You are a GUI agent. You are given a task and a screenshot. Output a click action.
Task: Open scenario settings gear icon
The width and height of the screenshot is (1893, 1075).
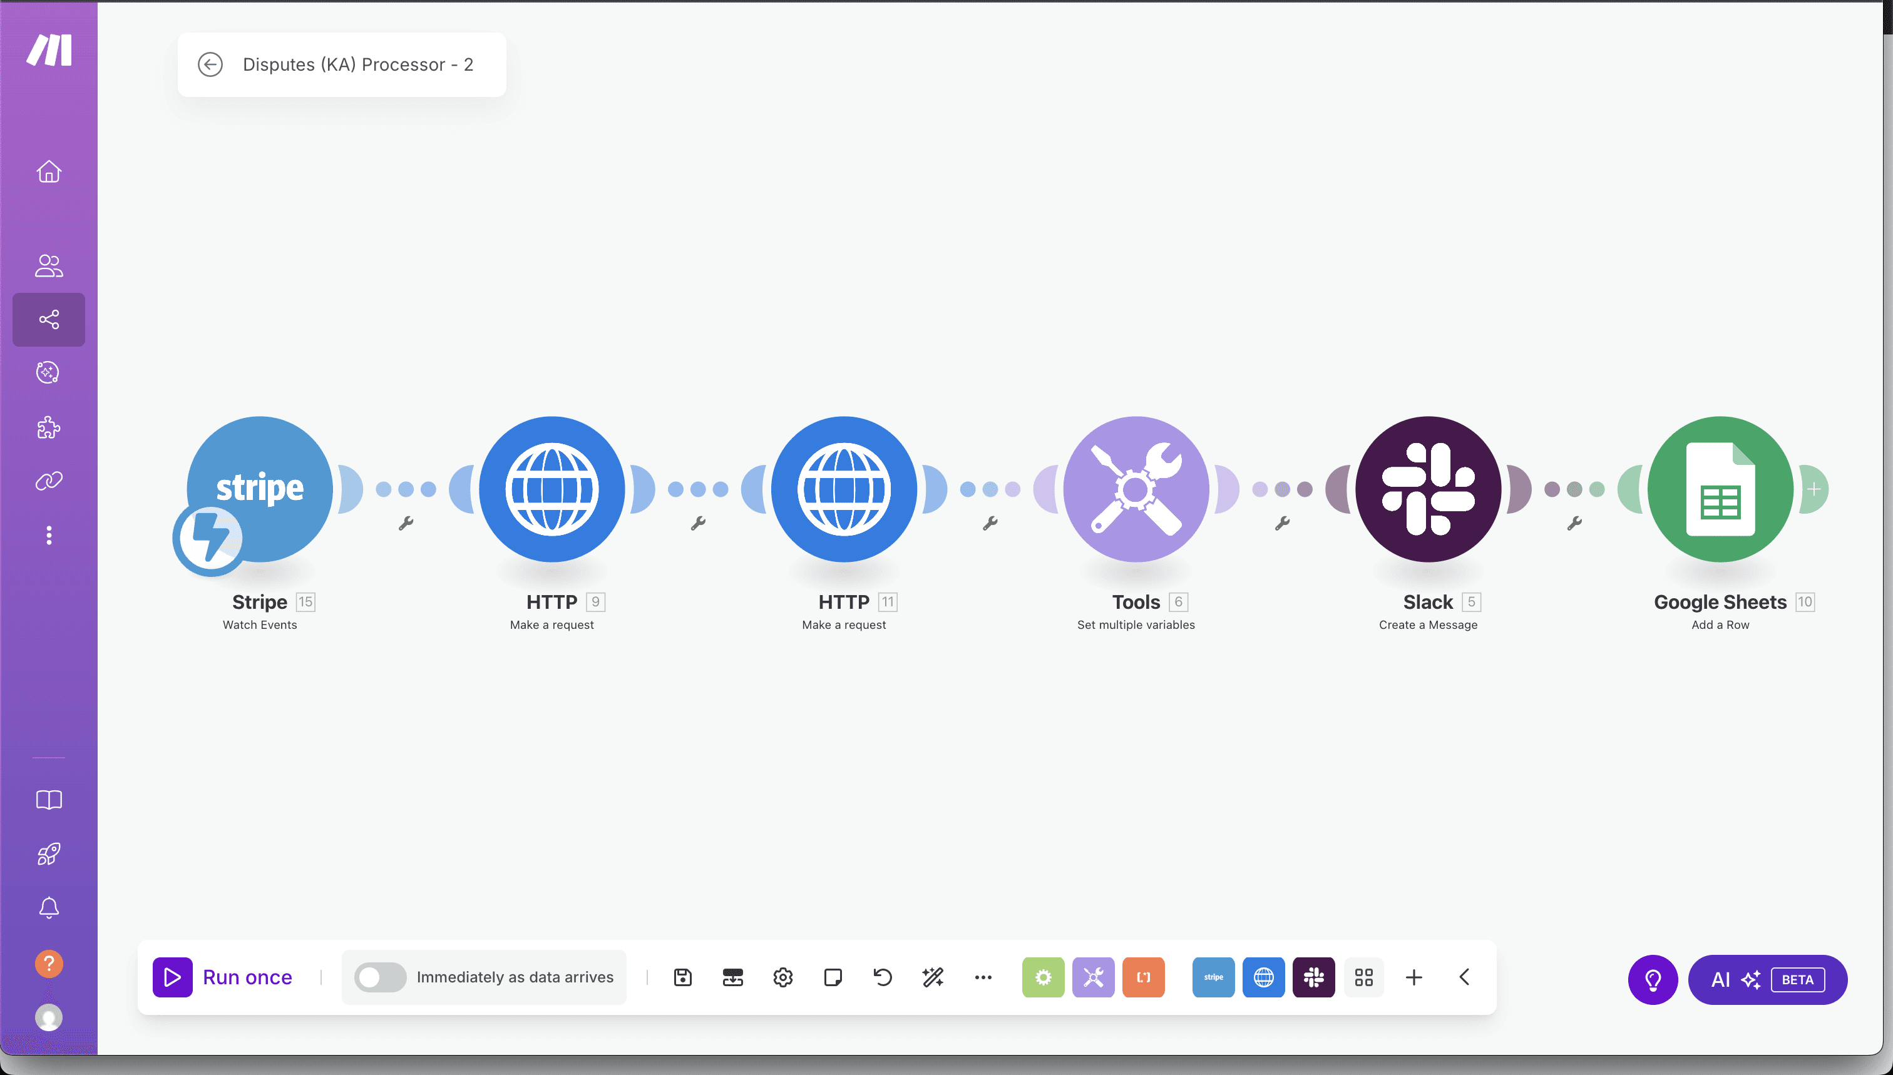point(783,977)
